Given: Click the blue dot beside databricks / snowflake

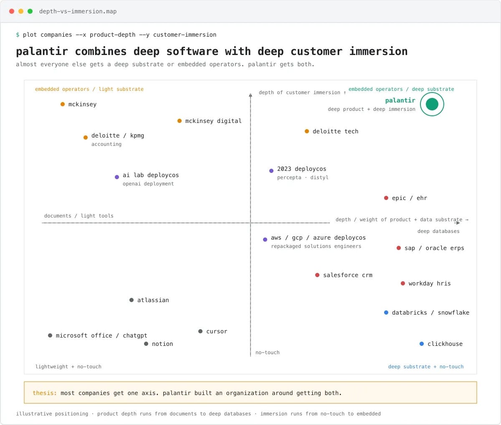Looking at the screenshot, I should click(x=386, y=312).
